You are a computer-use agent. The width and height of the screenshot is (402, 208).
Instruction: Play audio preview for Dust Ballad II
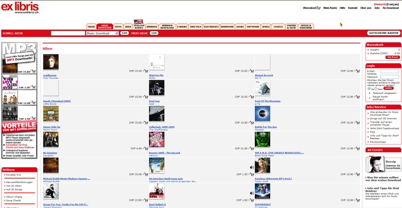click(252, 193)
